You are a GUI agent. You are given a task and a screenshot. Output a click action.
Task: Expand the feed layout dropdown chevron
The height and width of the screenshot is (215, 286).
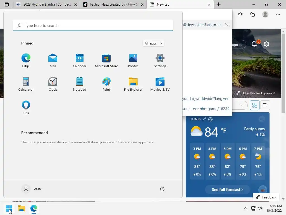[x=242, y=105]
